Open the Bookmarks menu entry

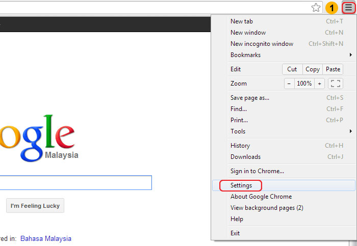[x=284, y=55]
